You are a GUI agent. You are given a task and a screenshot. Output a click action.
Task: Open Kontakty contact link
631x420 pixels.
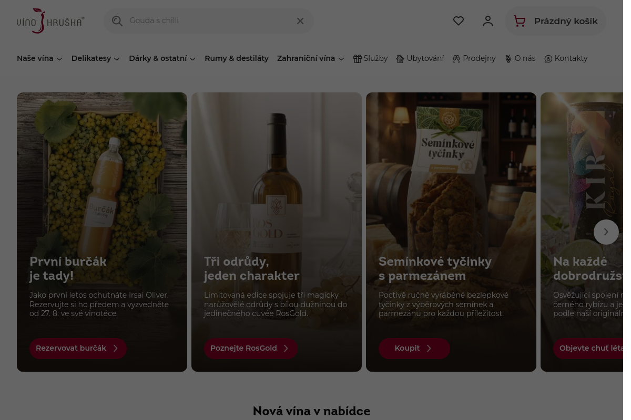tap(566, 59)
